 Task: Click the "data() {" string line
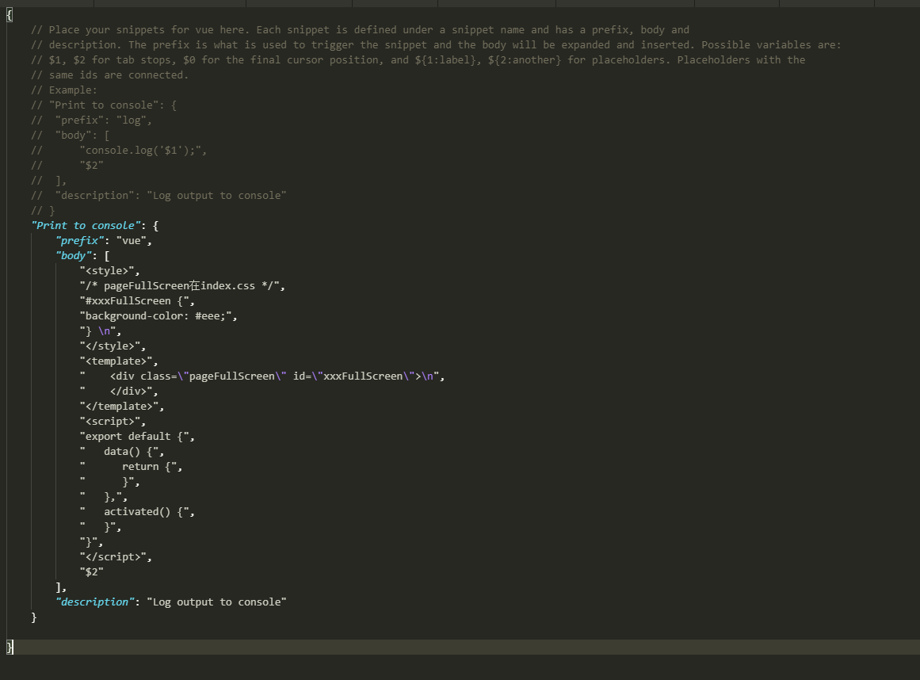(x=119, y=452)
